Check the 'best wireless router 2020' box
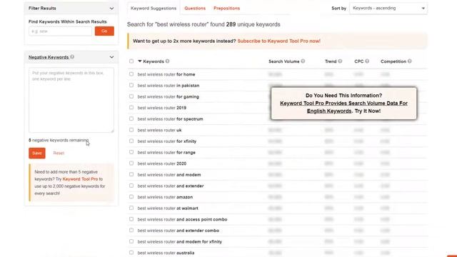 (131, 163)
